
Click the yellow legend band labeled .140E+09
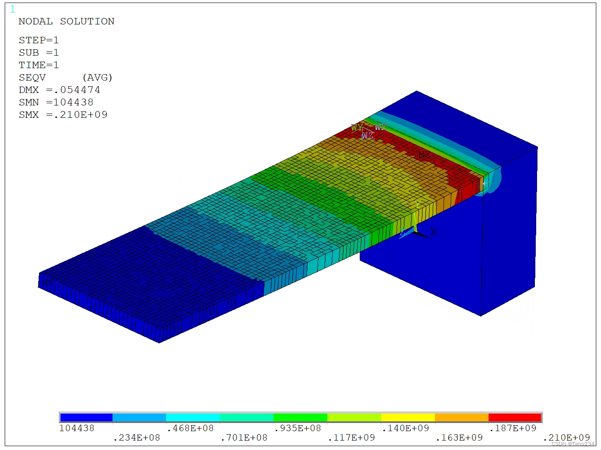(408, 417)
